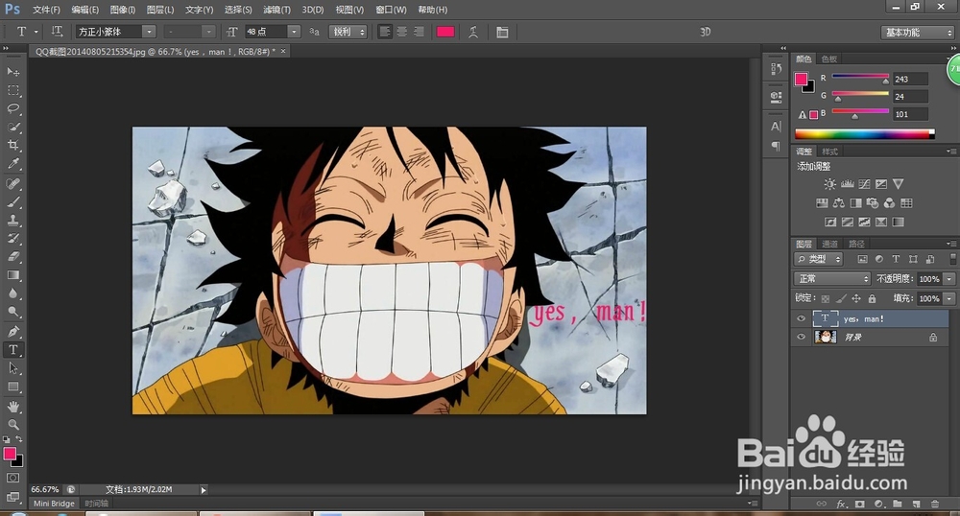Select the Spot Healing Brush tool

(12, 184)
